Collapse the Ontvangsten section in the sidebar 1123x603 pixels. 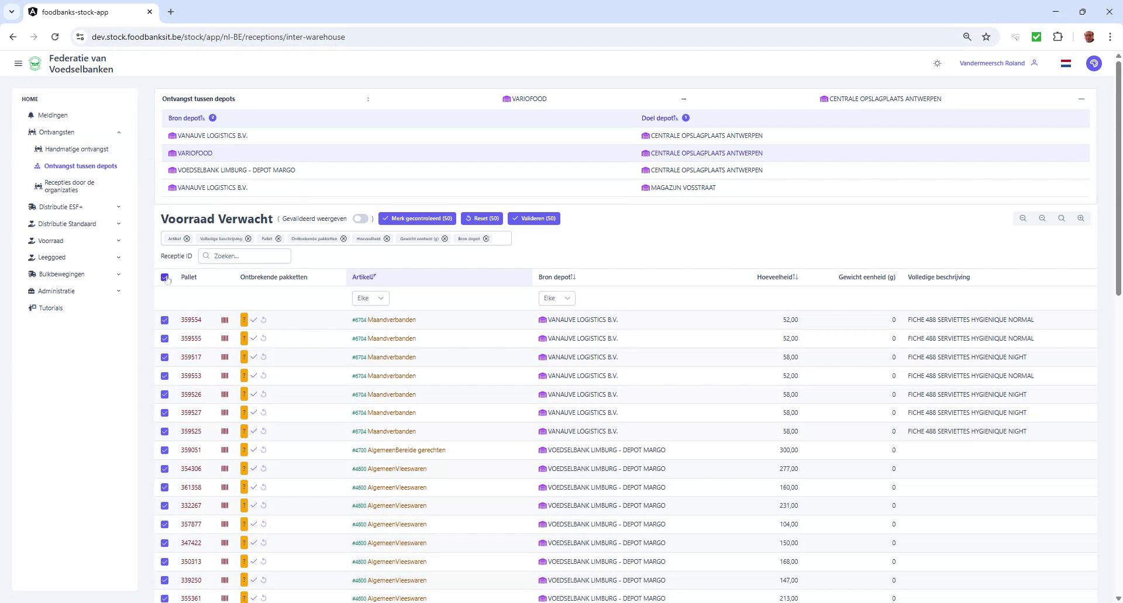119,132
